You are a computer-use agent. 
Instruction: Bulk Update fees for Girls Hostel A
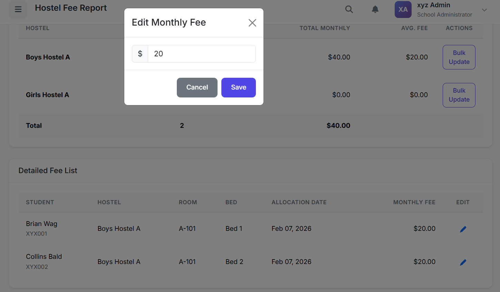pos(459,95)
